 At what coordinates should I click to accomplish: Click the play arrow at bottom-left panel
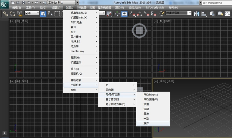[4, 133]
